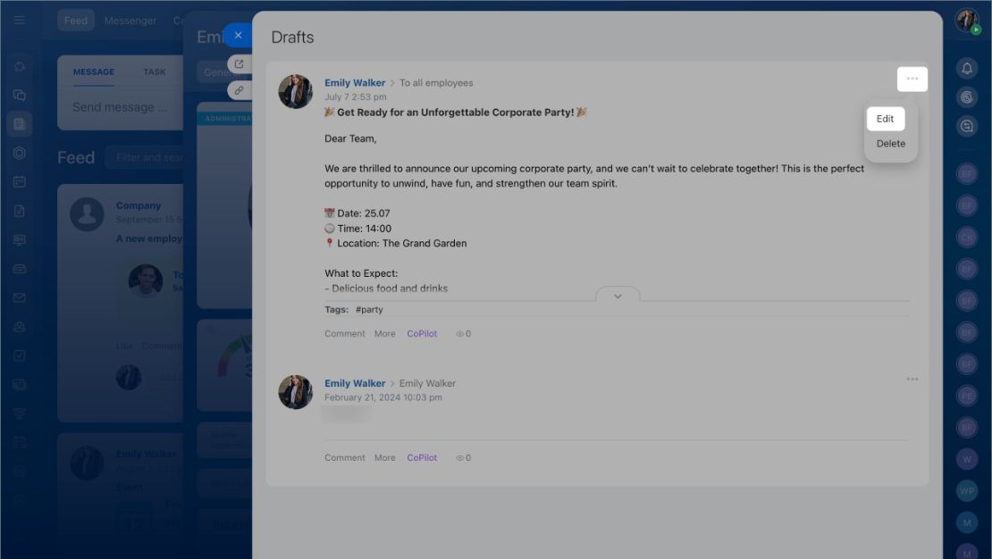Screen dimensions: 992x559
Task: Open the PE contact avatar in right sidebar
Action: pos(967,396)
